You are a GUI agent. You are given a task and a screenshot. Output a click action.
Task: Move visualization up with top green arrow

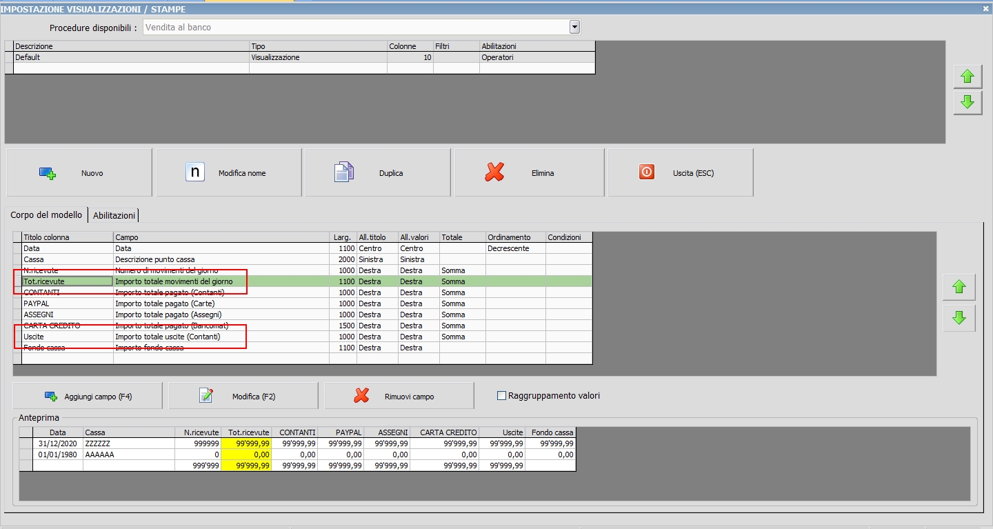[x=967, y=77]
